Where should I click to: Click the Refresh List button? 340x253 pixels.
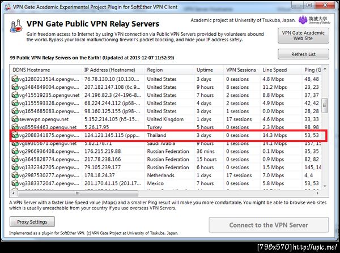click(303, 54)
